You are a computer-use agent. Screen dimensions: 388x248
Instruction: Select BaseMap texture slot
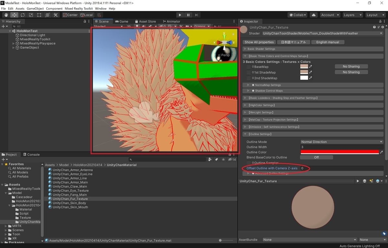pyautogui.click(x=249, y=67)
